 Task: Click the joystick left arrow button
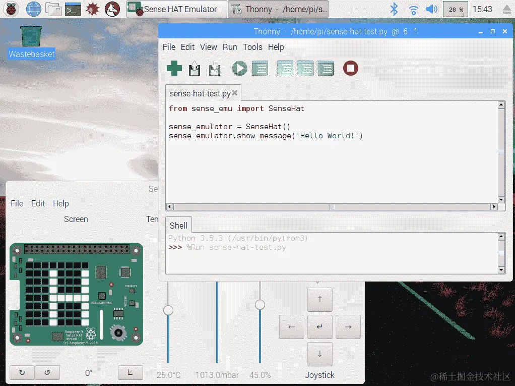tap(292, 327)
